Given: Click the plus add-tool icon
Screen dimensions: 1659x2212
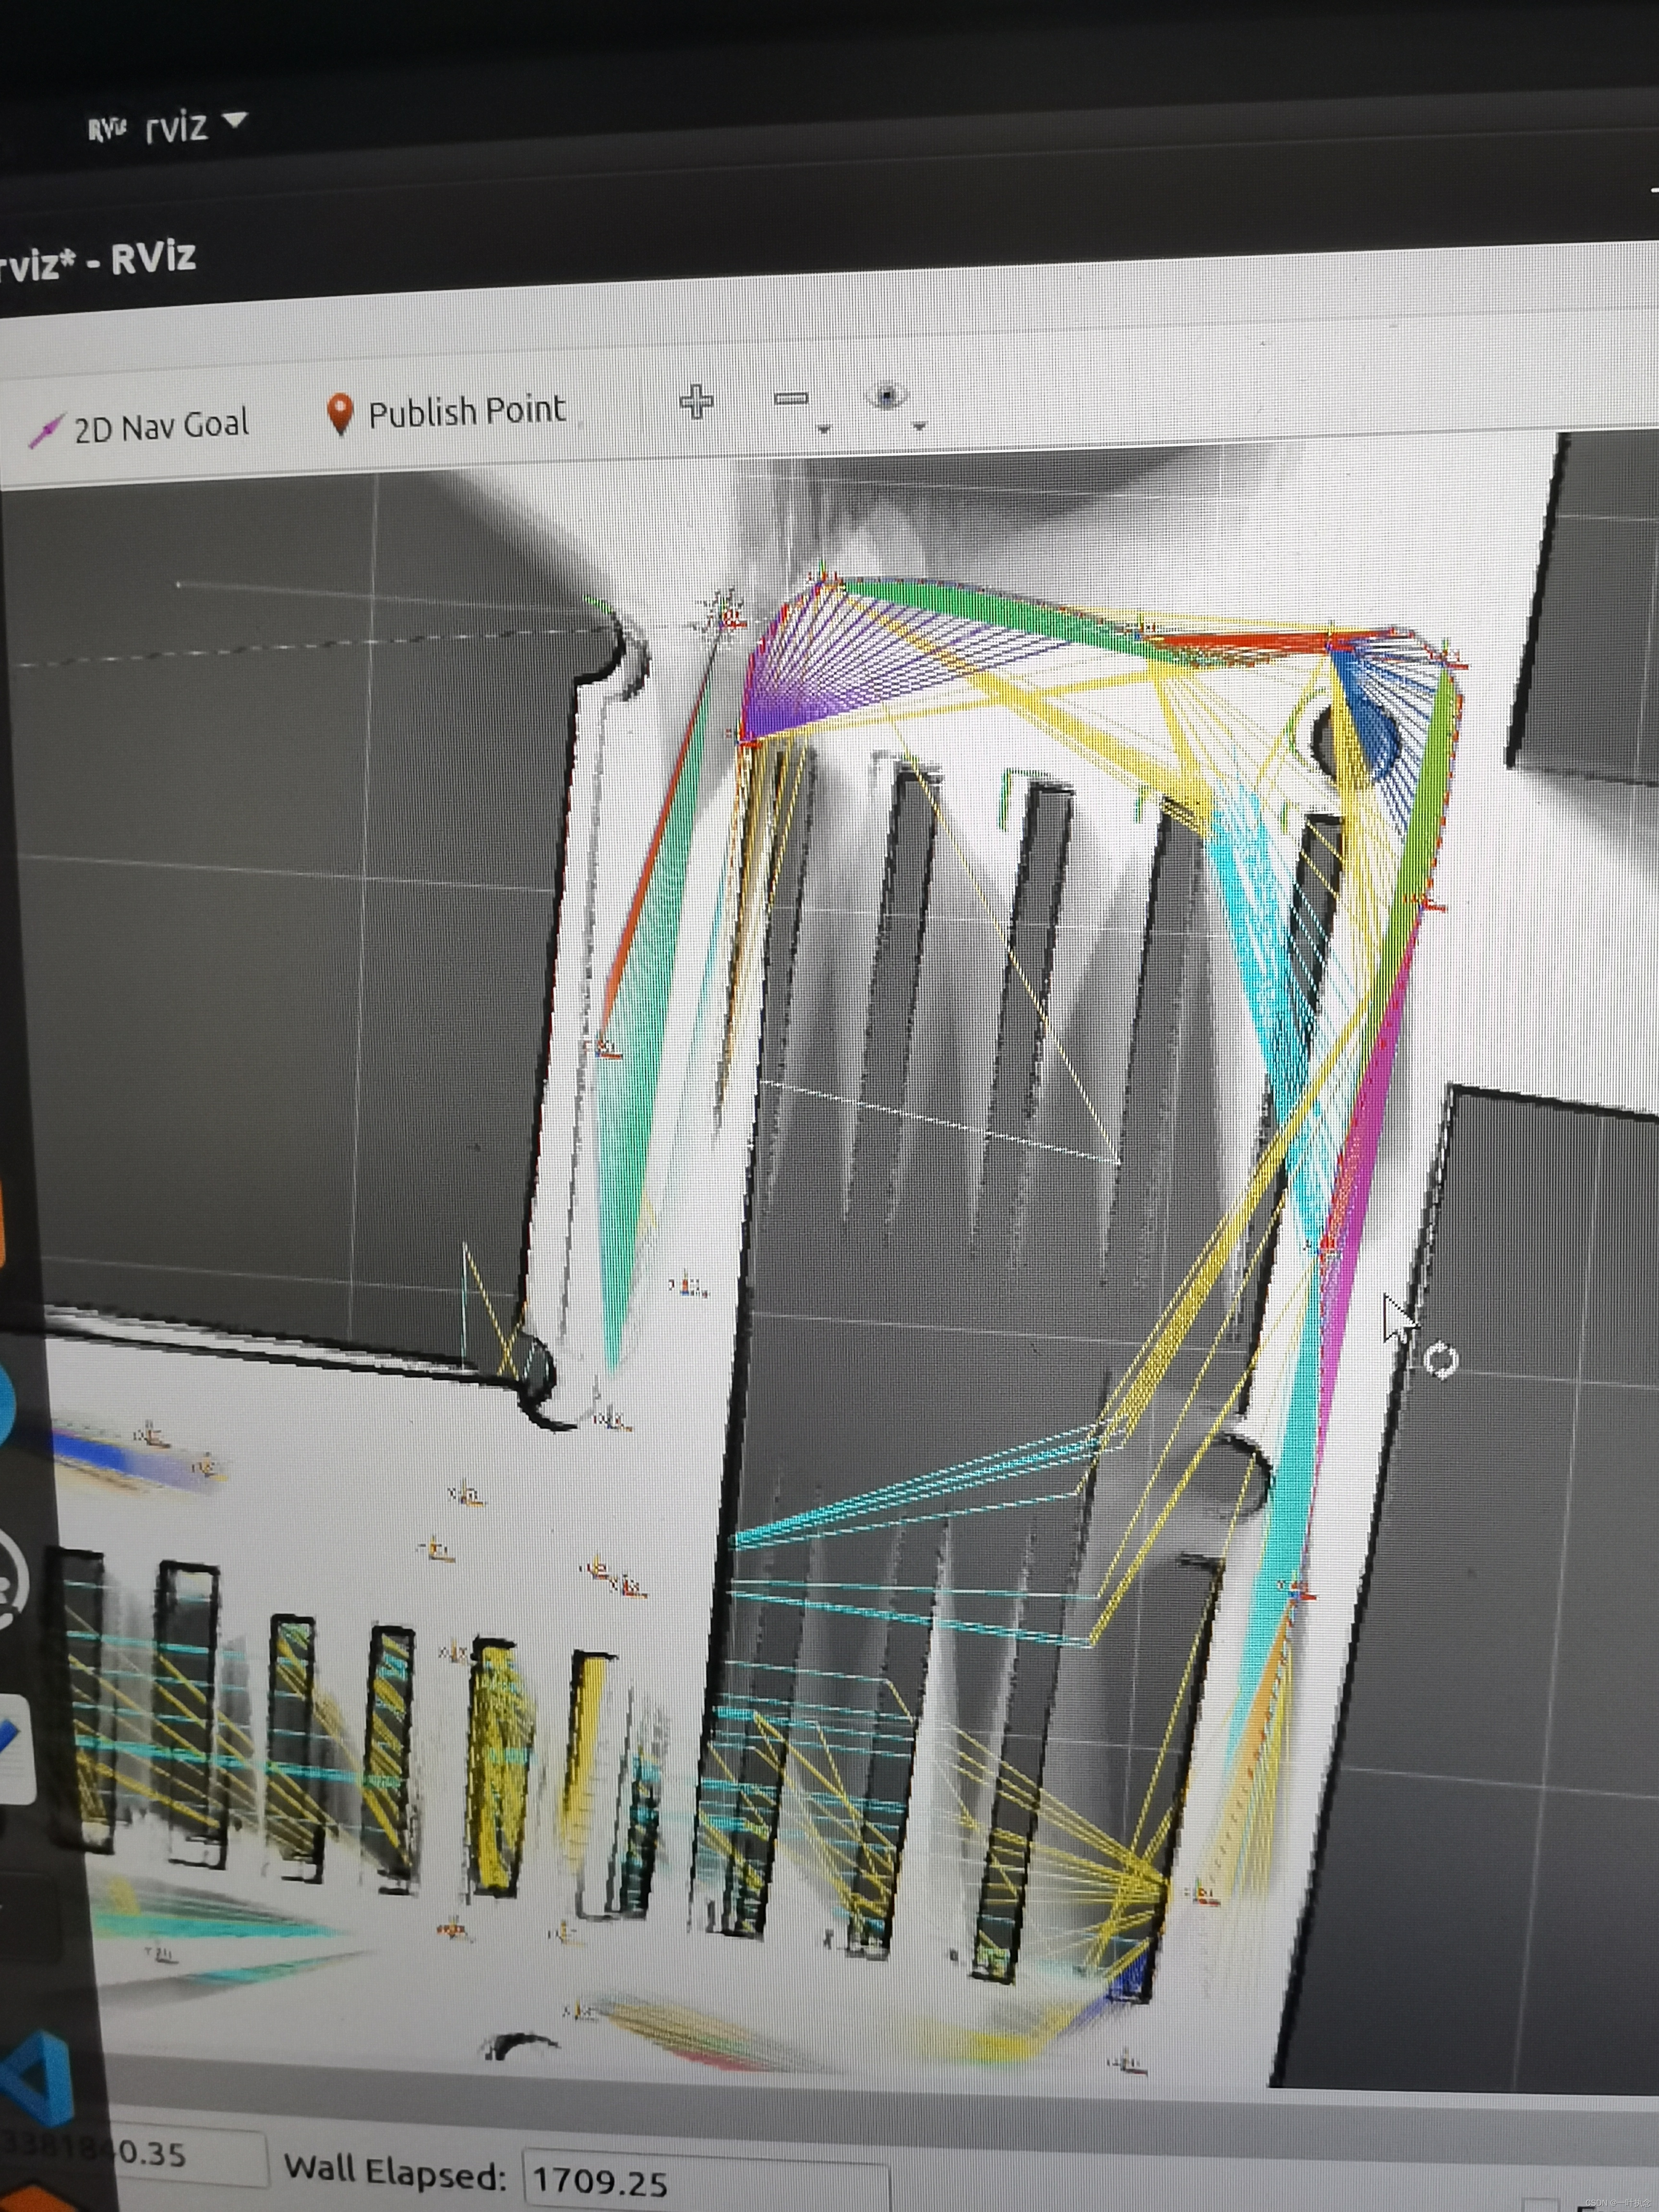Looking at the screenshot, I should click(697, 402).
